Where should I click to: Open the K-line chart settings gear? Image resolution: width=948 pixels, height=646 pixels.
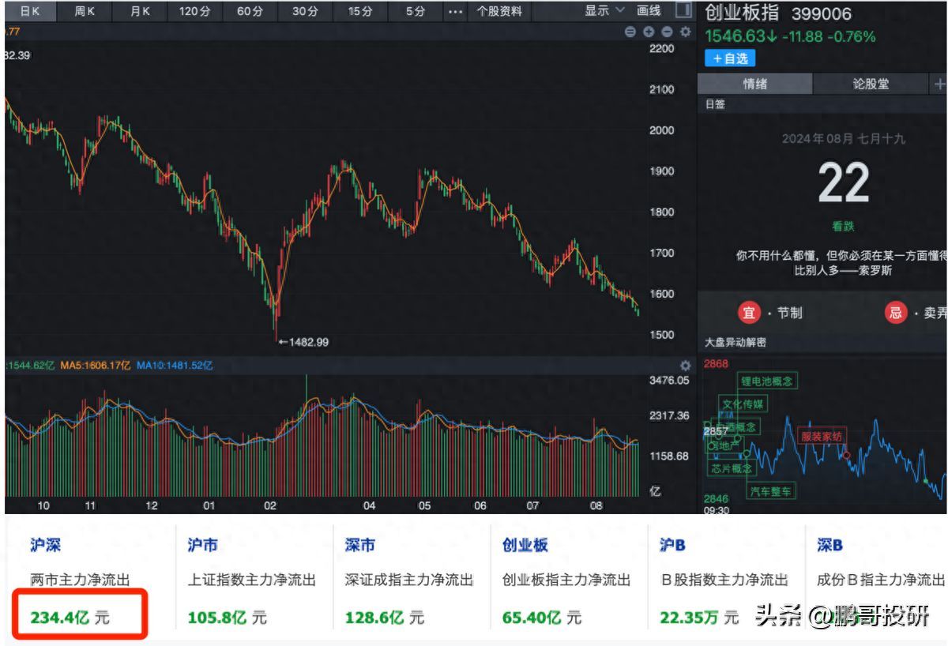coord(684,32)
